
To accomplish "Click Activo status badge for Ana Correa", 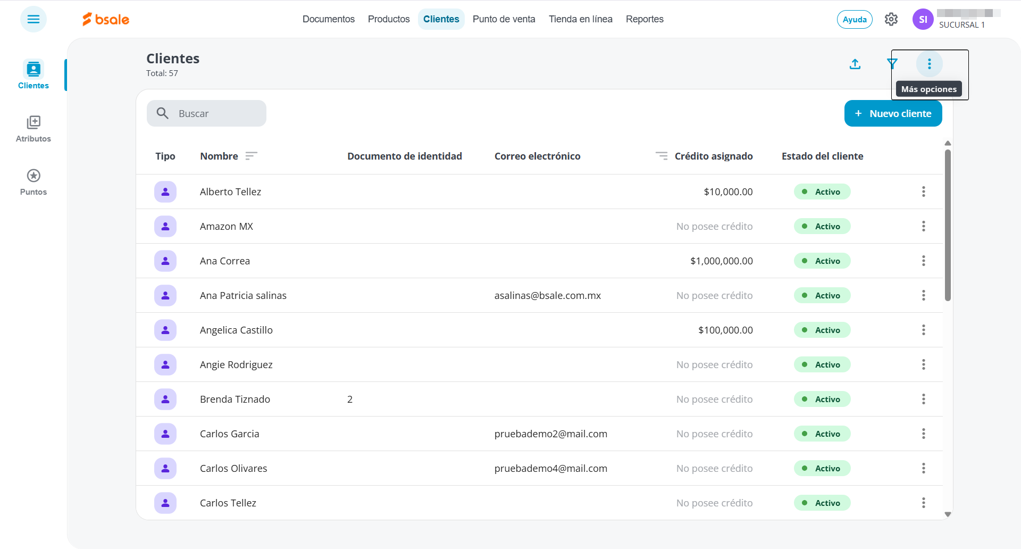I will tap(822, 261).
